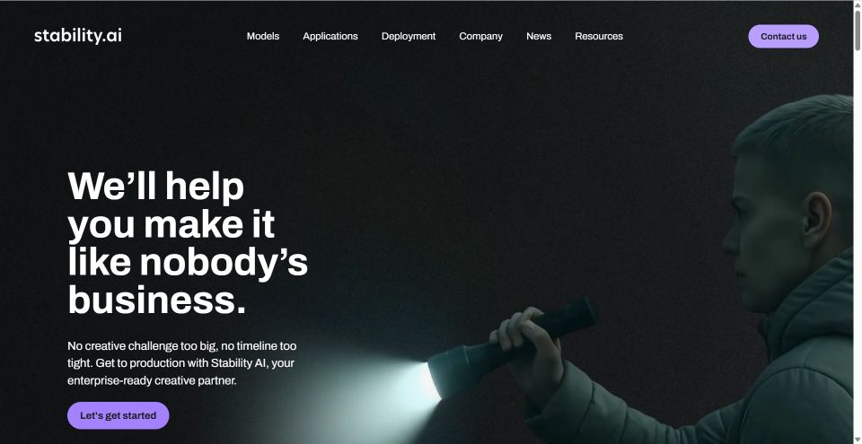Expand the Resources navigation item
862x444 pixels.
599,36
